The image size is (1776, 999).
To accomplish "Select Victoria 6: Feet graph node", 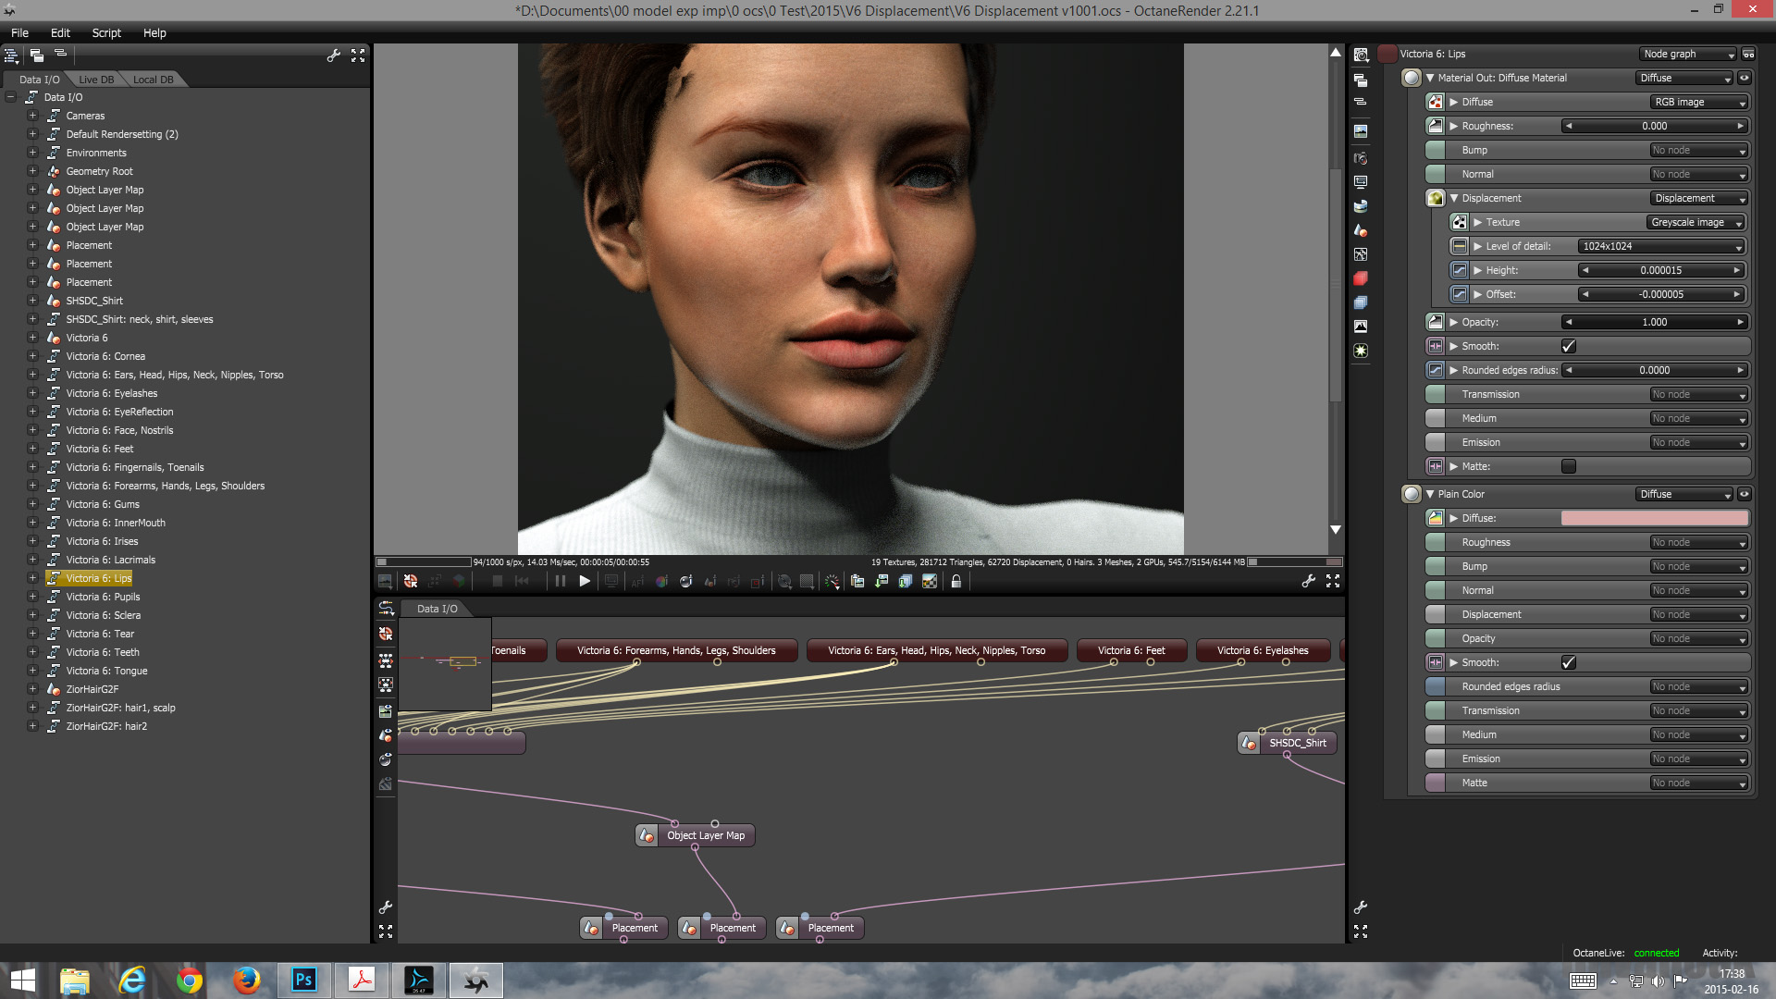I will 1130,650.
